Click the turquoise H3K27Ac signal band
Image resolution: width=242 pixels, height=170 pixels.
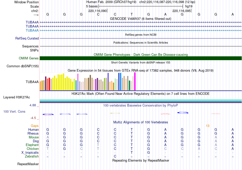141,100
